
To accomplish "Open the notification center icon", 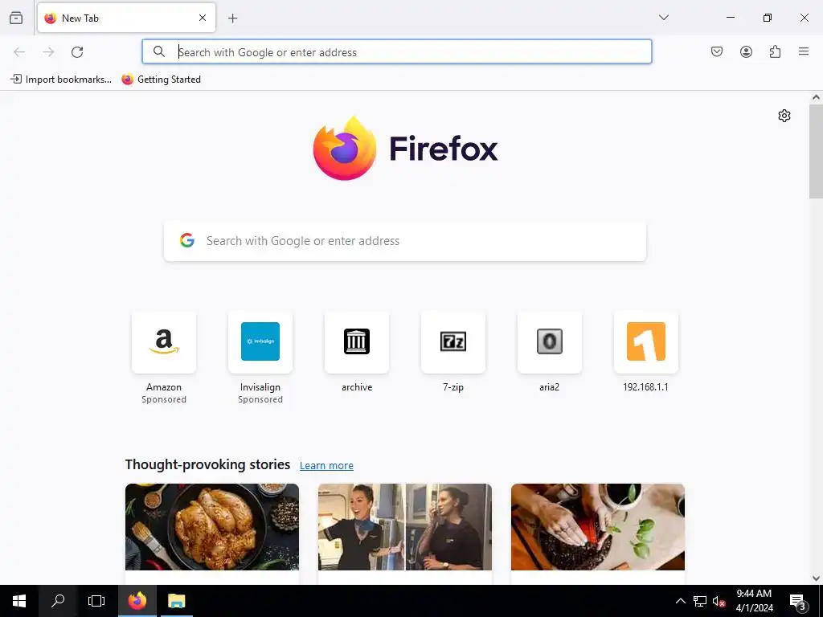I will 797,601.
